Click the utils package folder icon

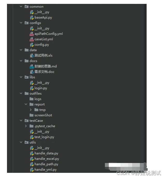26,142
